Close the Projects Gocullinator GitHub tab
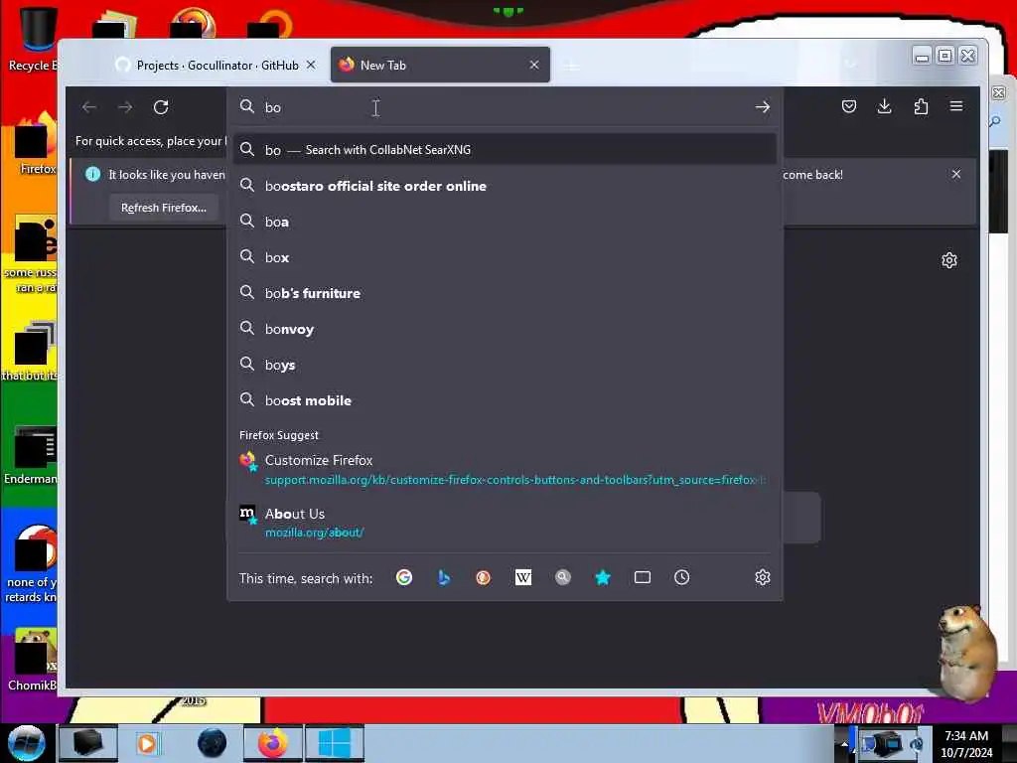 point(311,65)
